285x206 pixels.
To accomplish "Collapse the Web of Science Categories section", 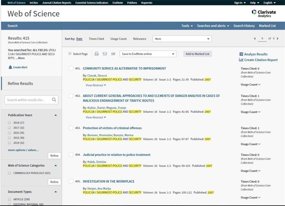I will tap(55, 165).
